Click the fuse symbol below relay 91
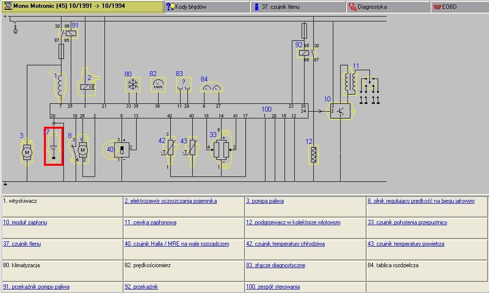The height and width of the screenshot is (293, 489). (61, 51)
